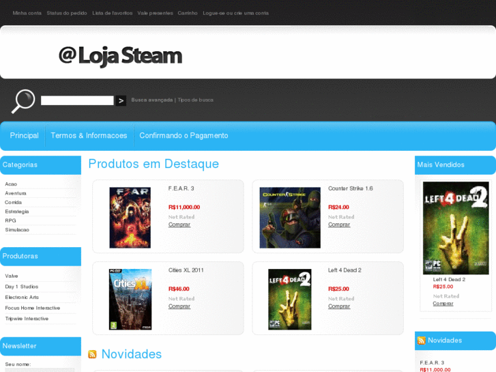The image size is (496, 372).
Task: Click Logue-se ou crie uma conta
Action: pos(235,13)
